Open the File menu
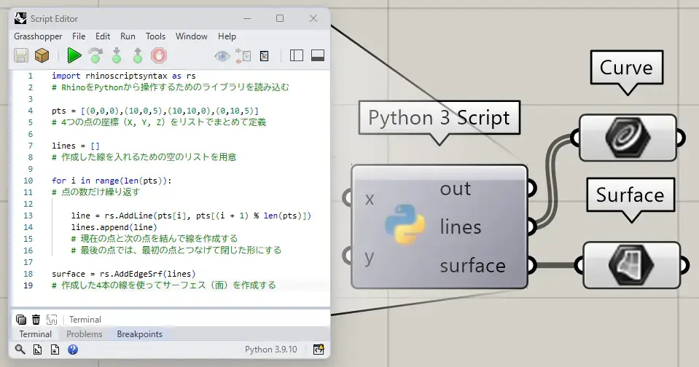The width and height of the screenshot is (699, 367). click(x=79, y=36)
